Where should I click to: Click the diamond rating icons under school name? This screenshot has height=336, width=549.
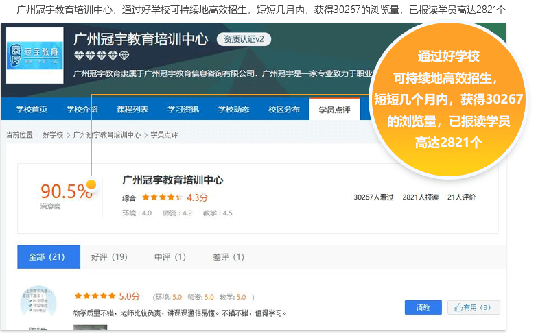(x=102, y=56)
